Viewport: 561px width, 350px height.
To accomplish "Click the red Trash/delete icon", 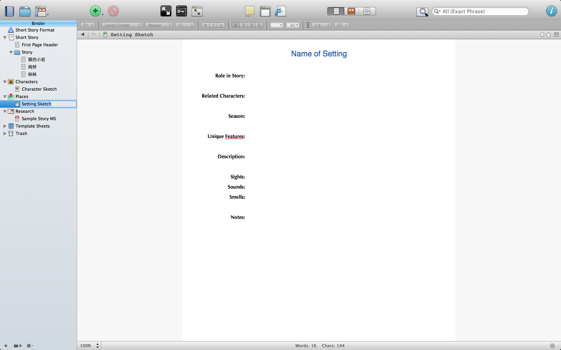I will [113, 11].
